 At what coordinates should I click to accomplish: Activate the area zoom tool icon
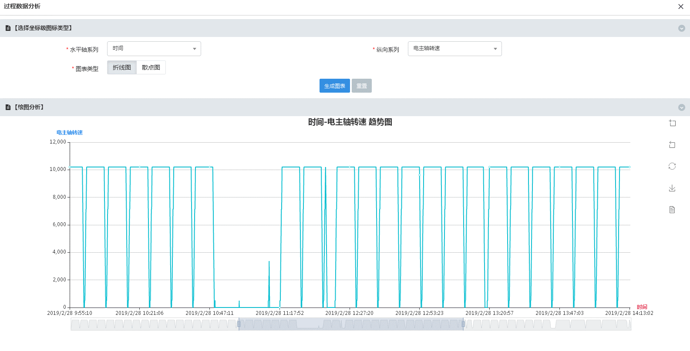click(672, 123)
